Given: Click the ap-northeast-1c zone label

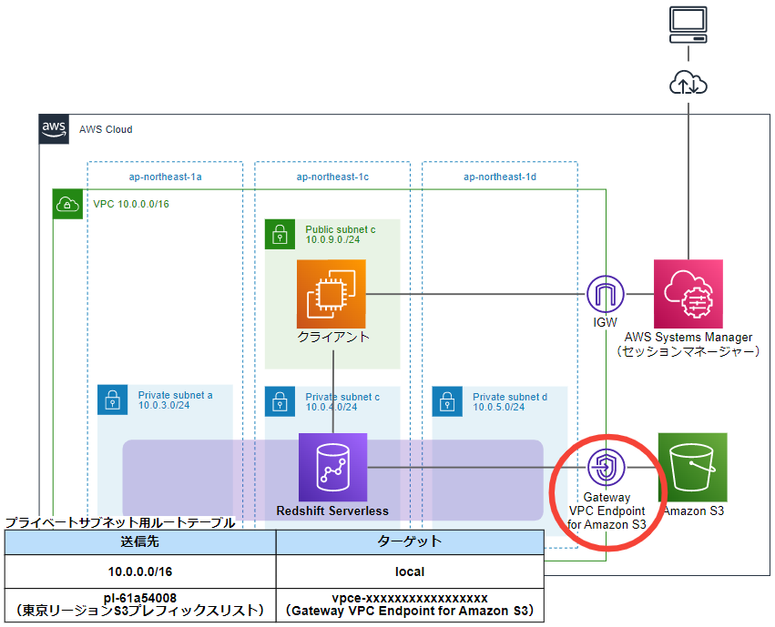Looking at the screenshot, I should coord(332,177).
